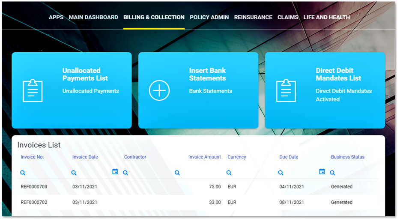
Task: Click the Direct Debit Mandates clipboard icon
Action: [286, 90]
